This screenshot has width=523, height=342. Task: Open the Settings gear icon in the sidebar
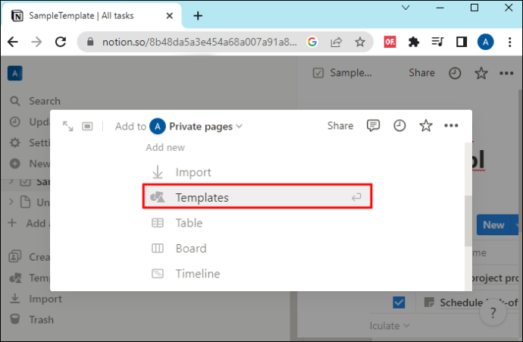click(x=14, y=143)
